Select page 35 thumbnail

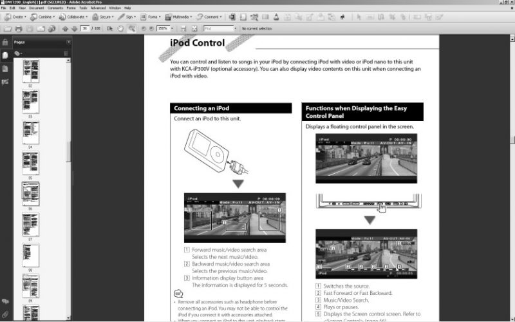30,163
